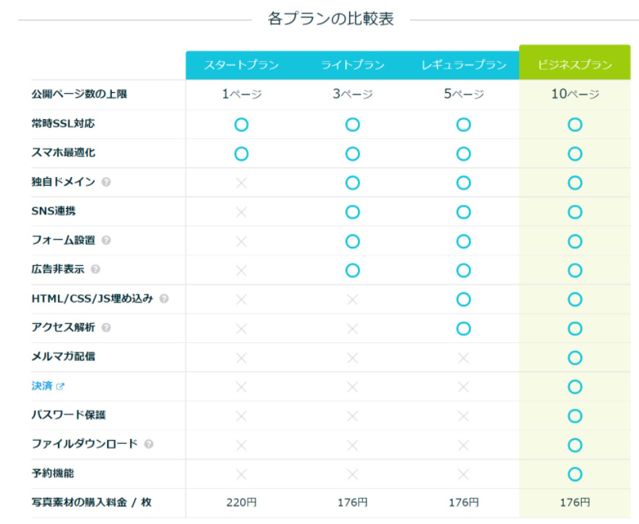The image size is (639, 524).
Task: Open the 決済 link
Action: tap(42, 386)
